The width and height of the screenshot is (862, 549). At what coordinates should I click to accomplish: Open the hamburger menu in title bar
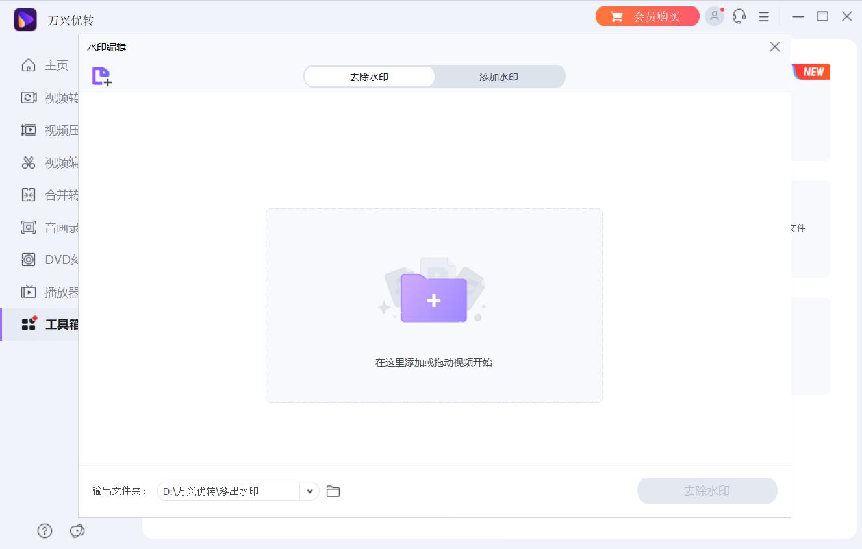764,16
